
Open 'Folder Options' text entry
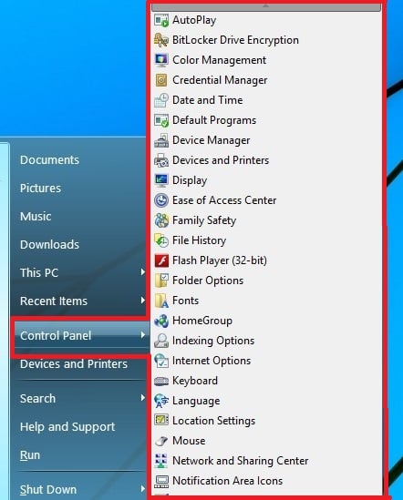point(208,281)
